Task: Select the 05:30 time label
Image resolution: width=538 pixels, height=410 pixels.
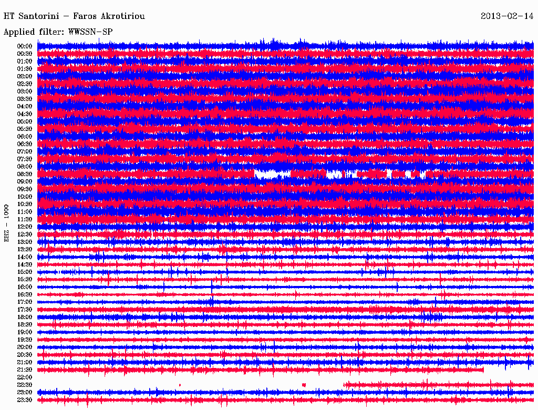Action: point(25,129)
